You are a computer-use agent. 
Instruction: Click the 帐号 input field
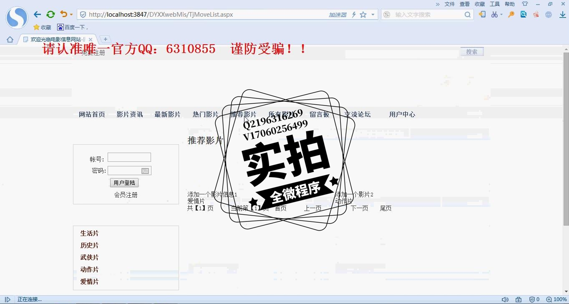(x=129, y=157)
